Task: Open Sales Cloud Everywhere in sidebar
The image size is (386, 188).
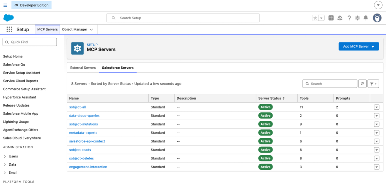Action: (x=22, y=138)
